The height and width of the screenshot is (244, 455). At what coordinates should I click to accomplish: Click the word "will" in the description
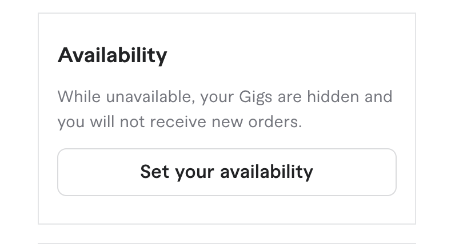click(x=102, y=122)
